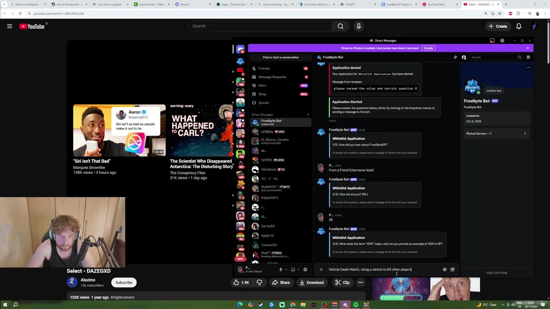
Task: Click the YouTube logo
Action: click(32, 26)
